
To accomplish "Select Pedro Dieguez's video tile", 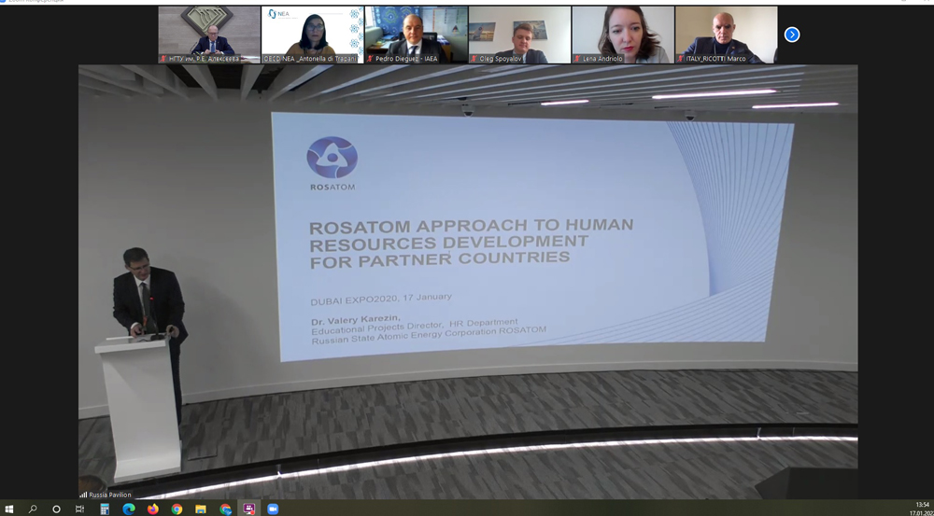I will (417, 35).
